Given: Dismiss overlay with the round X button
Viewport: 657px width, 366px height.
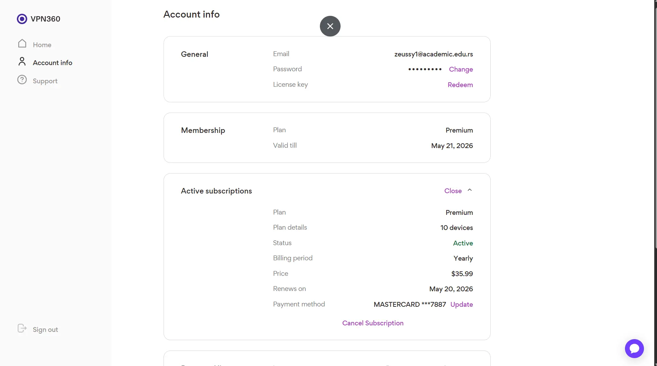Looking at the screenshot, I should (x=330, y=26).
